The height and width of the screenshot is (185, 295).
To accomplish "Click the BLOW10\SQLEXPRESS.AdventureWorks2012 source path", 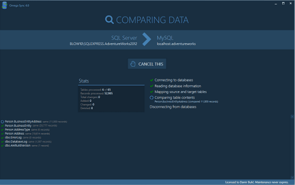I will (103, 44).
